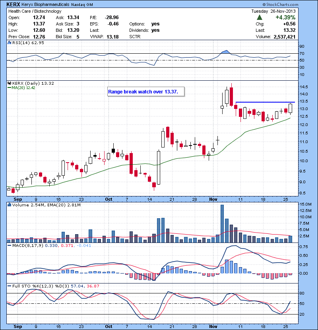
Task: Click the 15.0M volume axis label
Action: (306, 204)
